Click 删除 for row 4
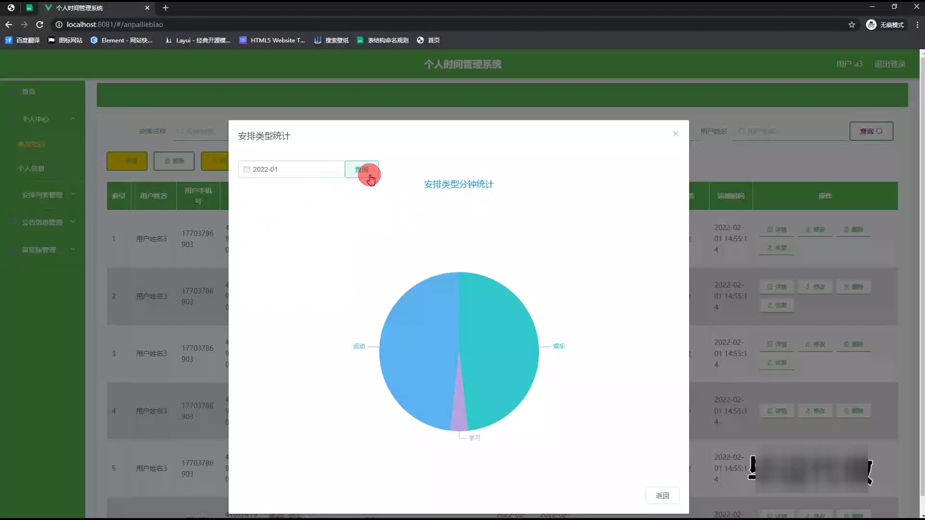925x520 pixels. point(854,411)
